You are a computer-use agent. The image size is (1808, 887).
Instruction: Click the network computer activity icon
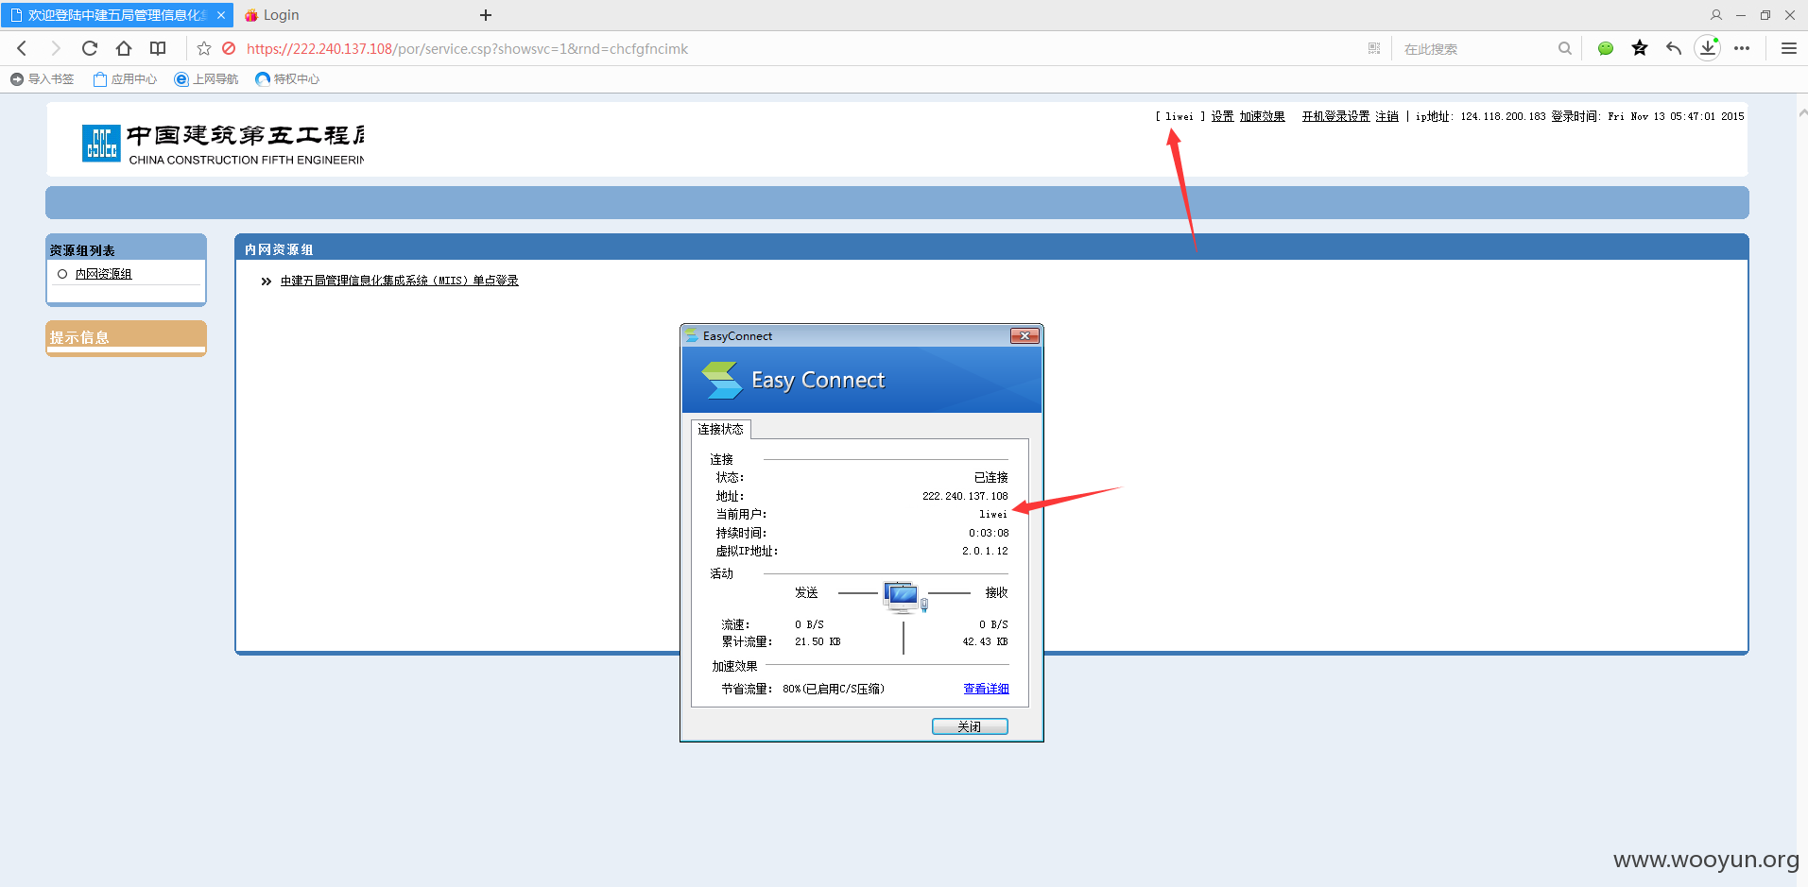coord(904,597)
